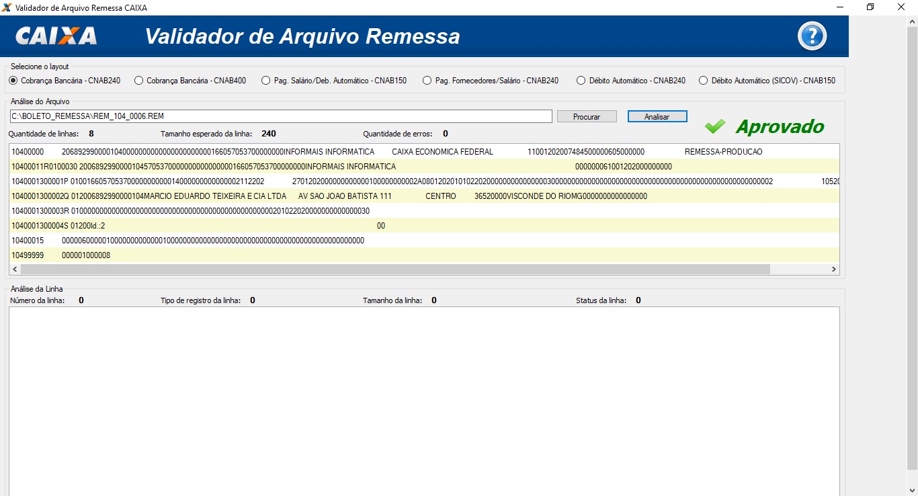Image resolution: width=918 pixels, height=496 pixels.
Task: Click the window vertical scrollbar thumb
Action: (x=912, y=248)
